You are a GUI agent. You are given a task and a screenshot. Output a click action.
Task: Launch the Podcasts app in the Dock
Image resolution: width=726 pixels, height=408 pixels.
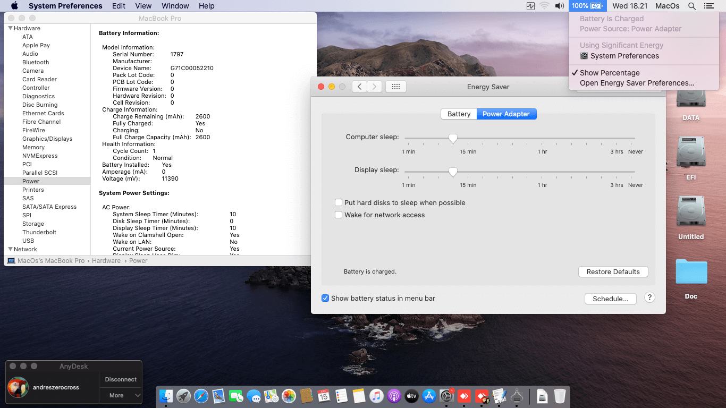click(x=394, y=396)
